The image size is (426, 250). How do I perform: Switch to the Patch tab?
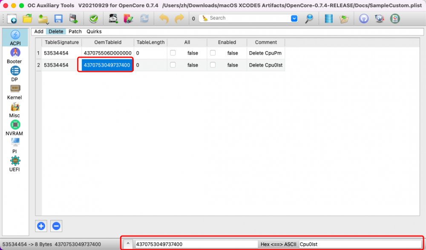(x=75, y=32)
